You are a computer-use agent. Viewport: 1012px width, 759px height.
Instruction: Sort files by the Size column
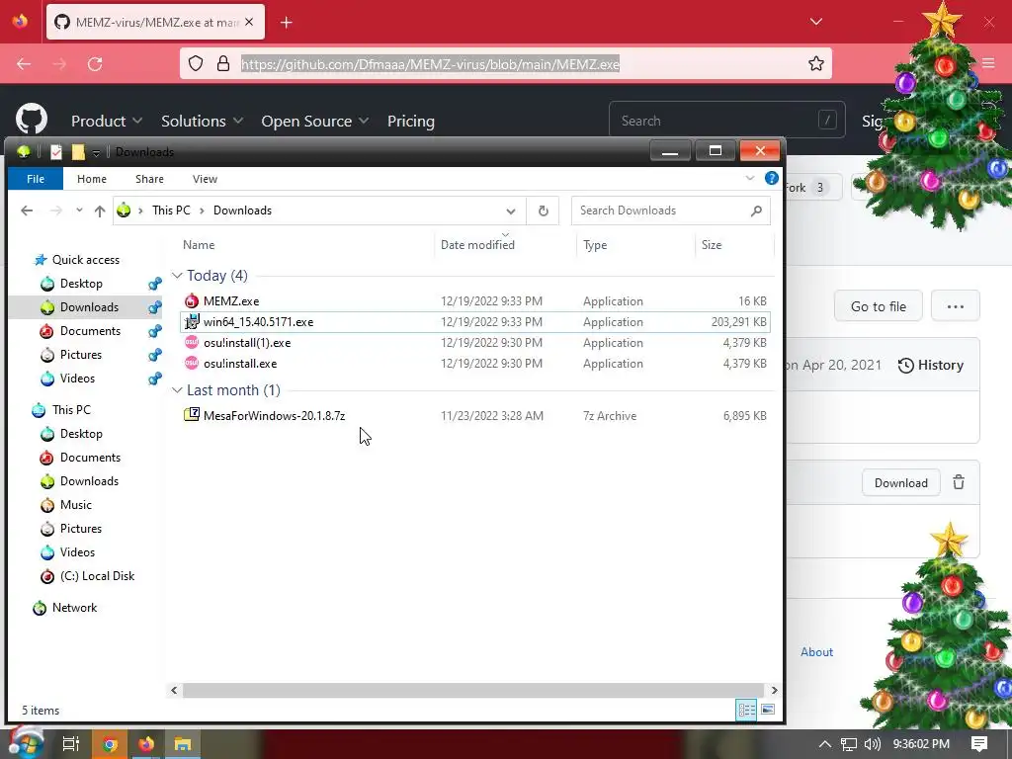(x=734, y=244)
